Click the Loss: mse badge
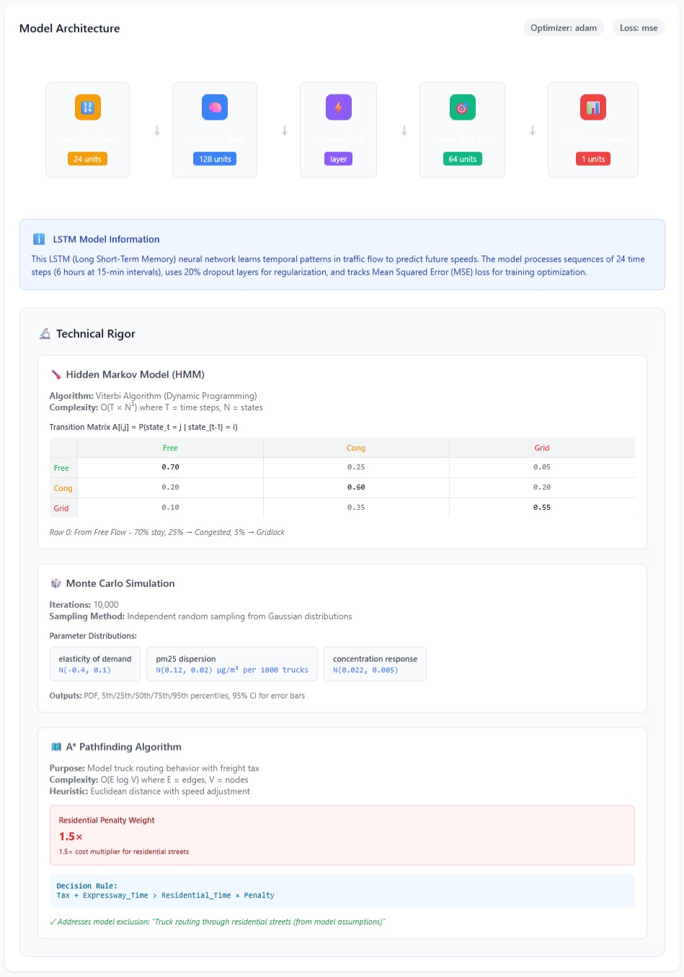 click(x=638, y=28)
